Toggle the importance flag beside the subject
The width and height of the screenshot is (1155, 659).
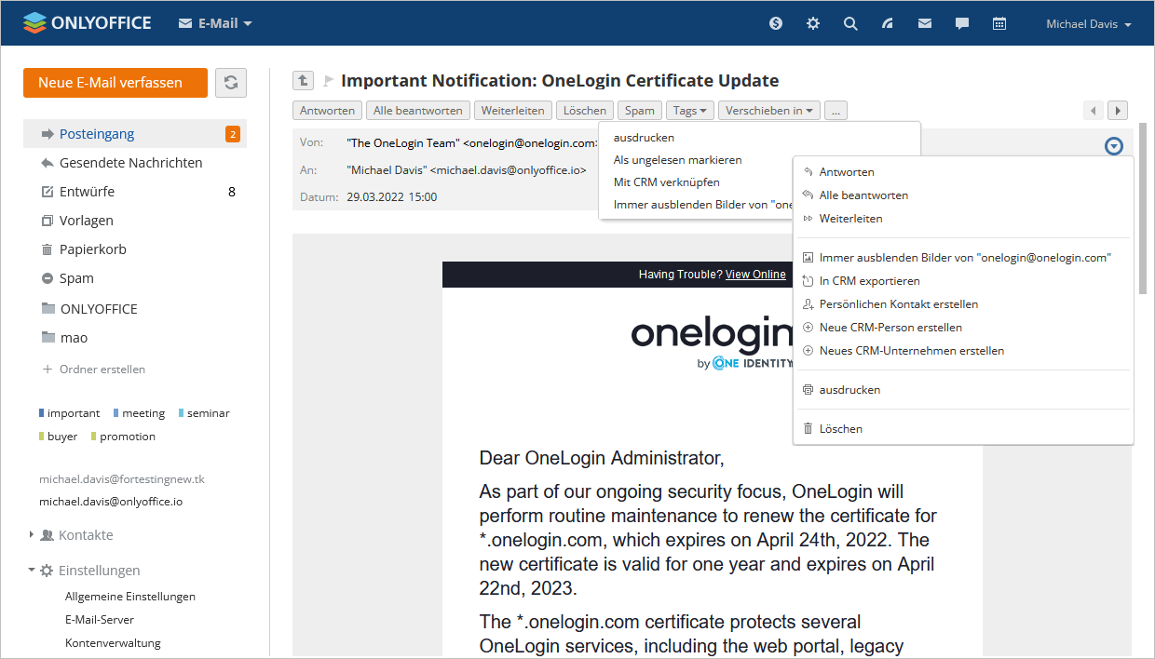[x=328, y=81]
